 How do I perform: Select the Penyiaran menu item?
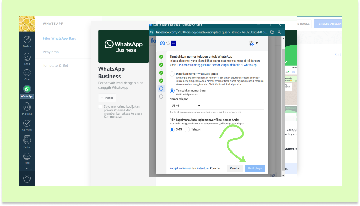click(x=51, y=52)
